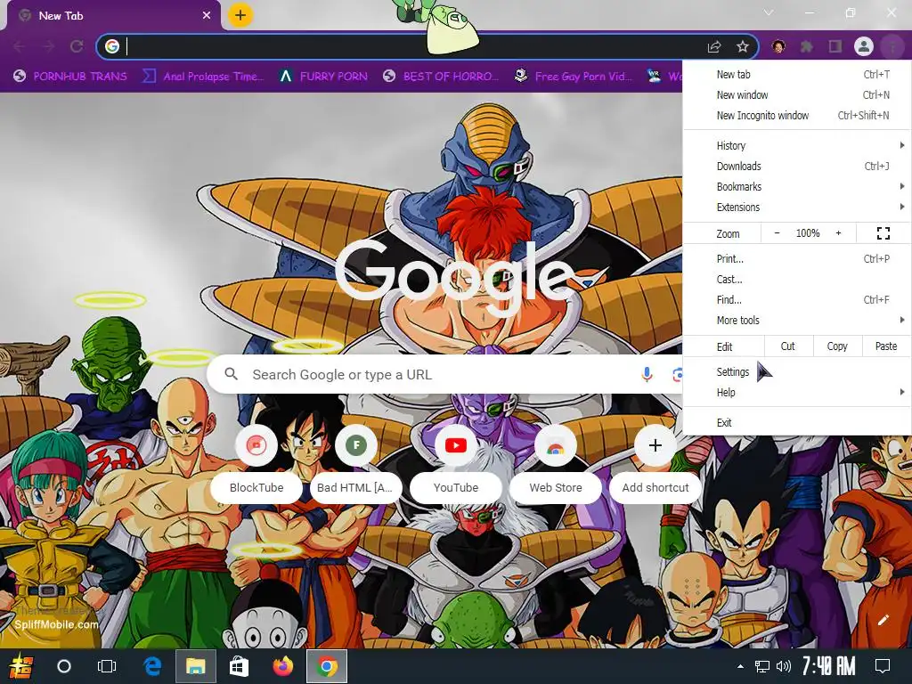Viewport: 912px width, 684px height.
Task: Open Microsoft Store from taskbar
Action: [239, 666]
